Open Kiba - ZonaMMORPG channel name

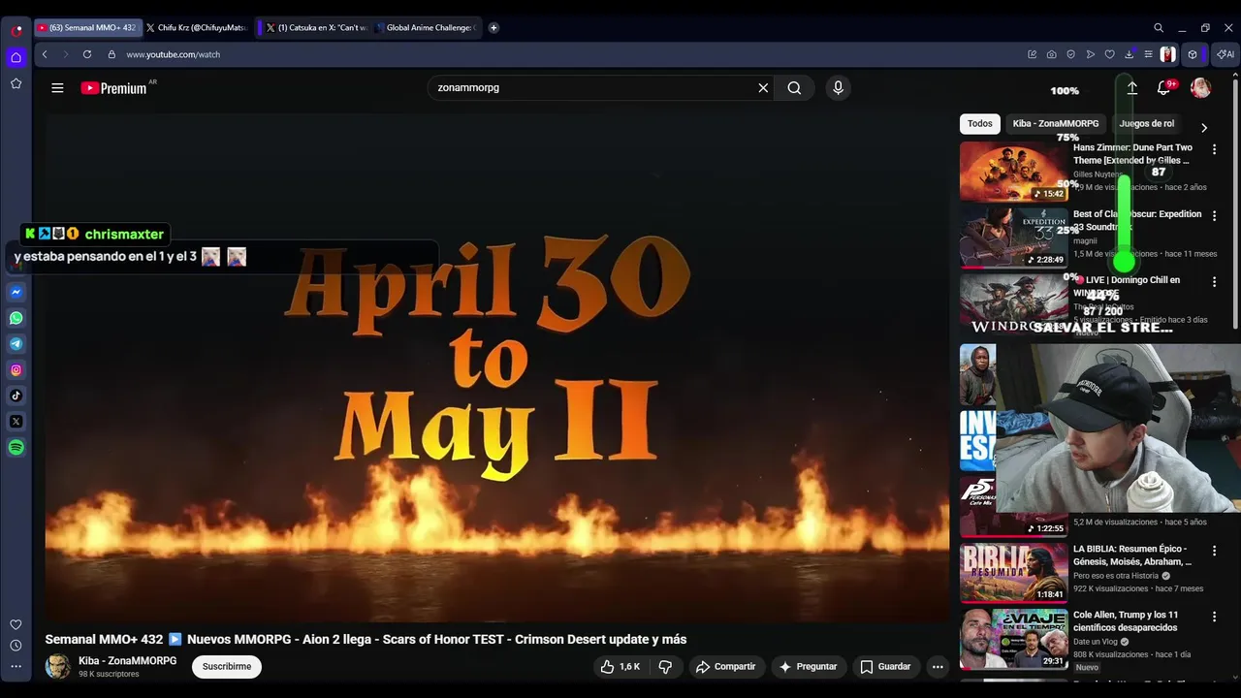(x=127, y=661)
